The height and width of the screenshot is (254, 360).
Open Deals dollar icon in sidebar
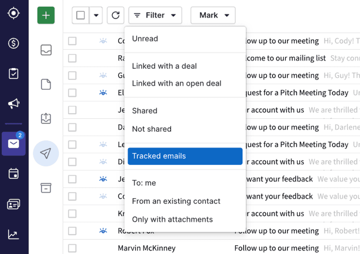pos(13,43)
